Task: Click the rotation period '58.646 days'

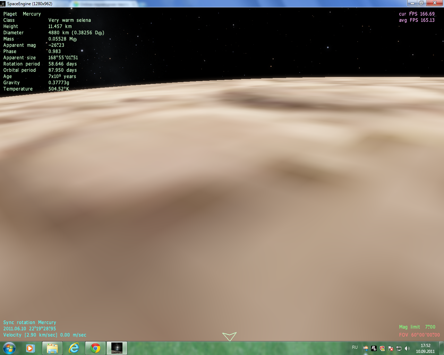Action: tap(62, 64)
